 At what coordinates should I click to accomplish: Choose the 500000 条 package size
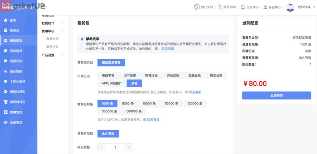point(134,111)
